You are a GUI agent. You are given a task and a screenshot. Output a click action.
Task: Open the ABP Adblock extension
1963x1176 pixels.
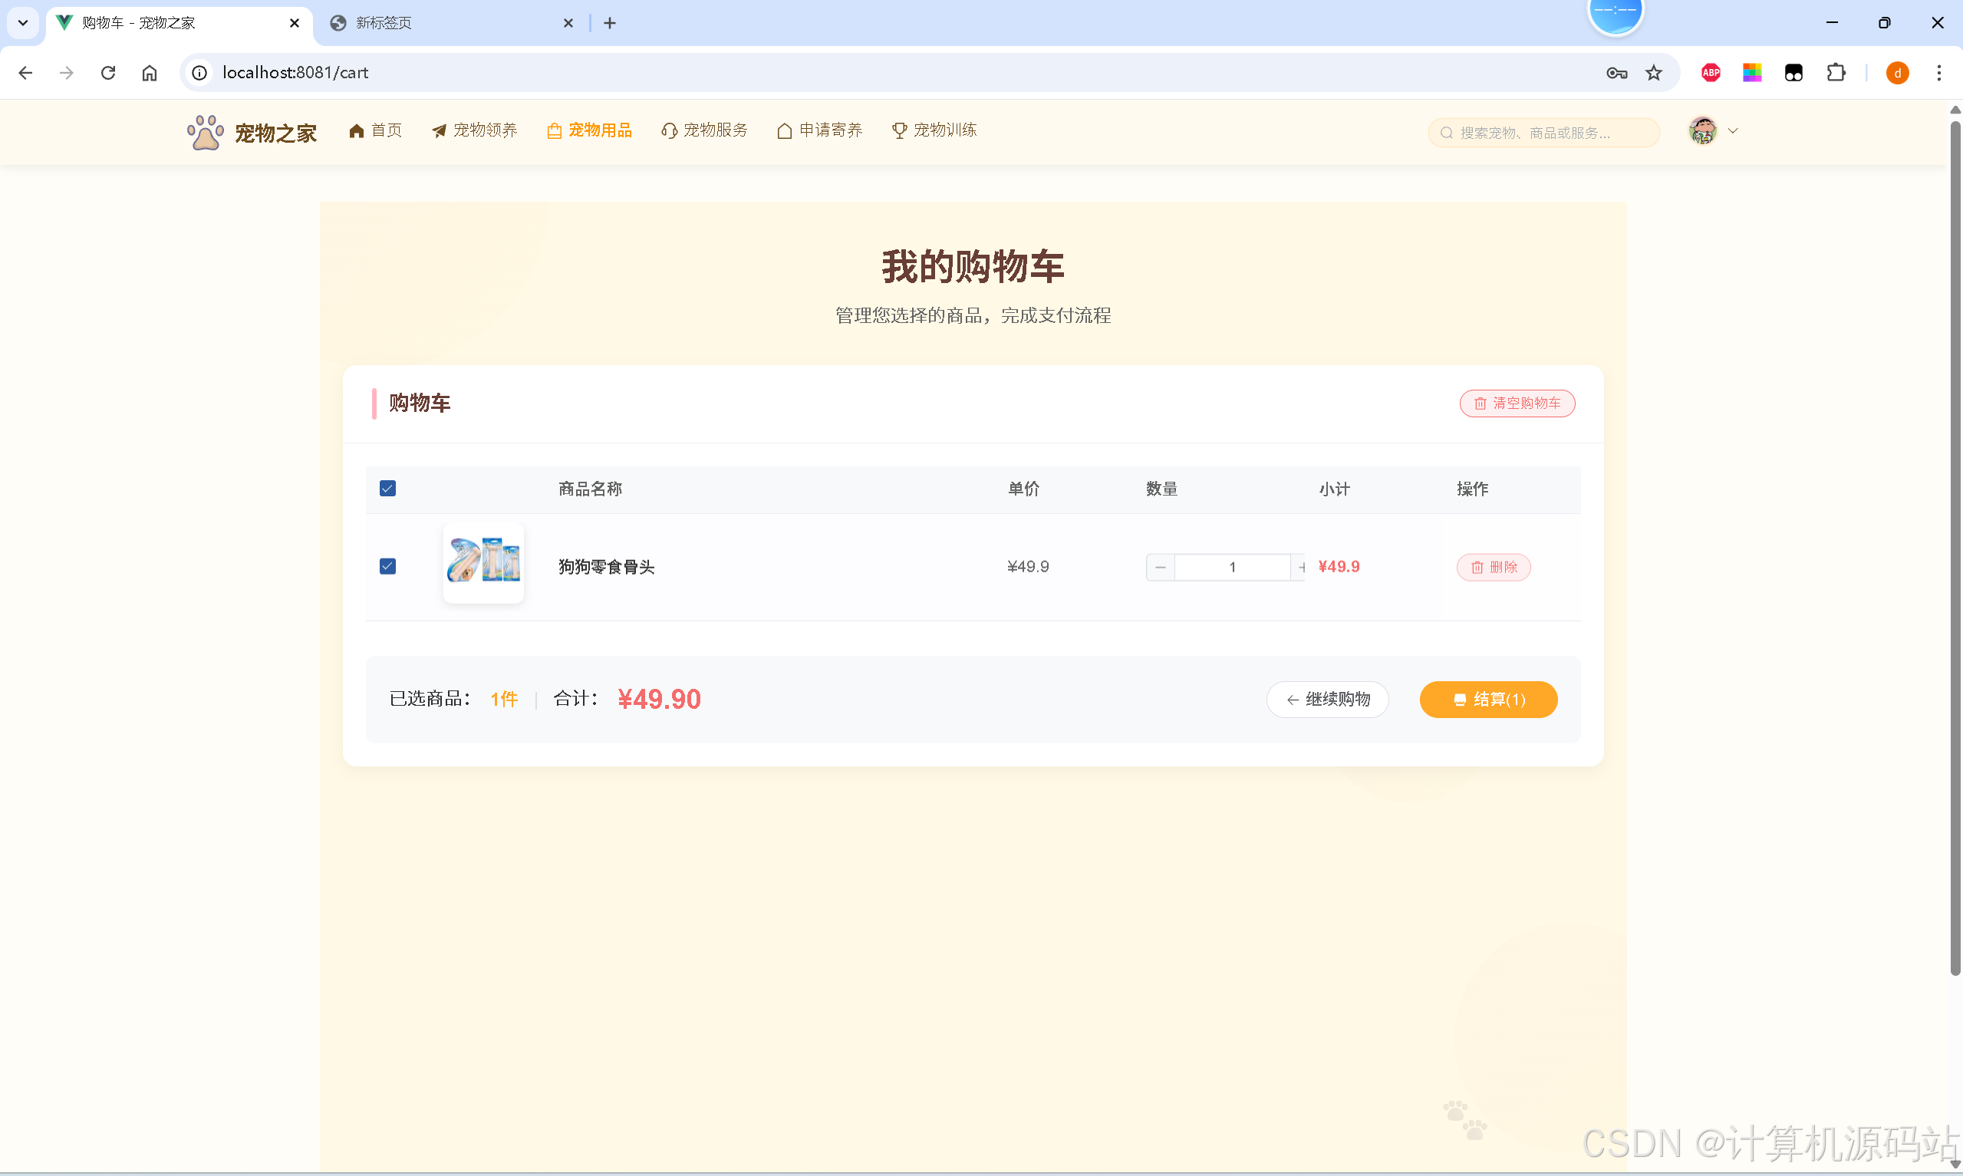1711,73
